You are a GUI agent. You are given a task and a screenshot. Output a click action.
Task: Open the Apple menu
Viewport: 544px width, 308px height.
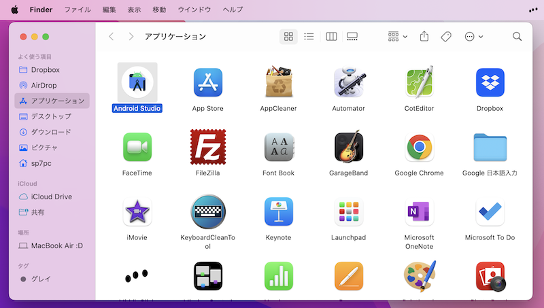[x=14, y=10]
